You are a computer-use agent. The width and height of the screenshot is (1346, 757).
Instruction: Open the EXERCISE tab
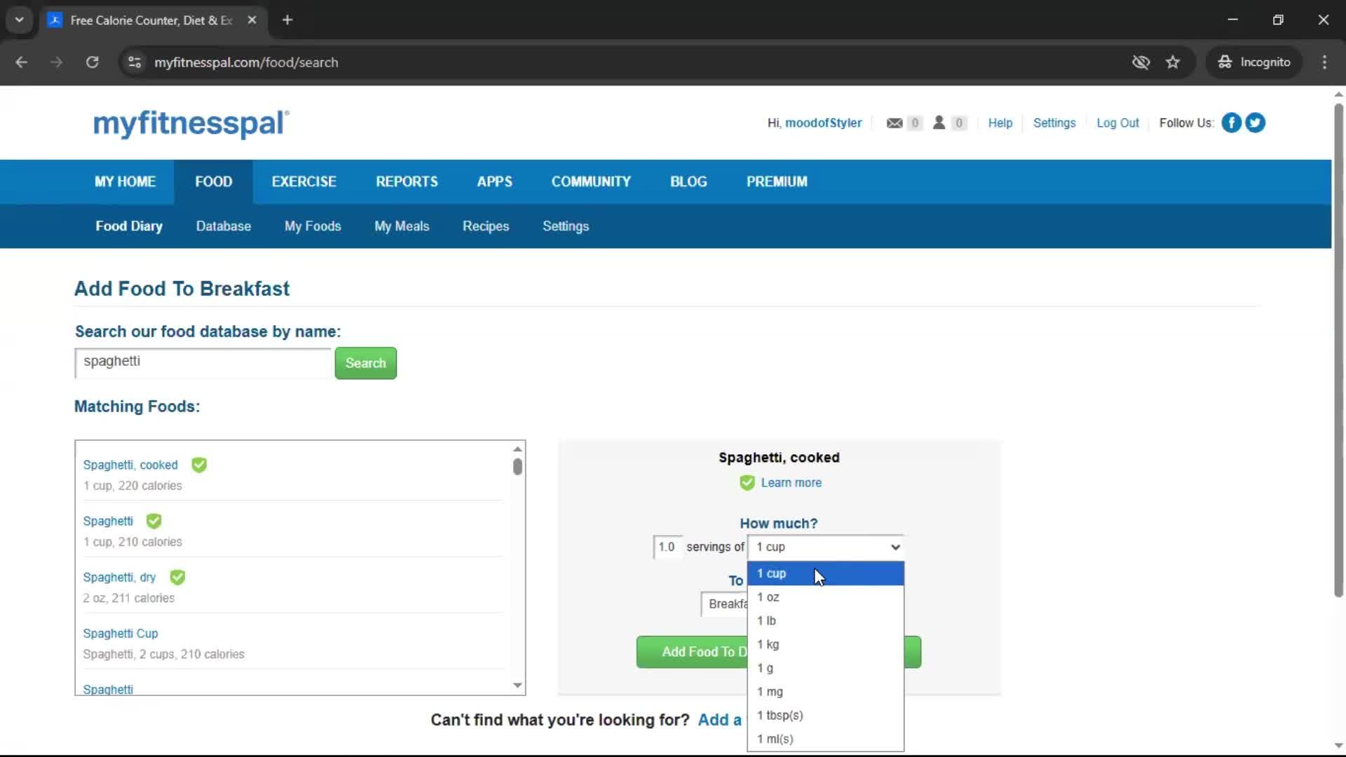click(304, 182)
